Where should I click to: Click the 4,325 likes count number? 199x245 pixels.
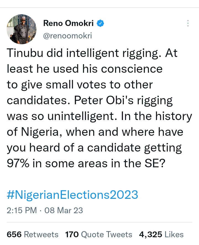[x=151, y=234]
